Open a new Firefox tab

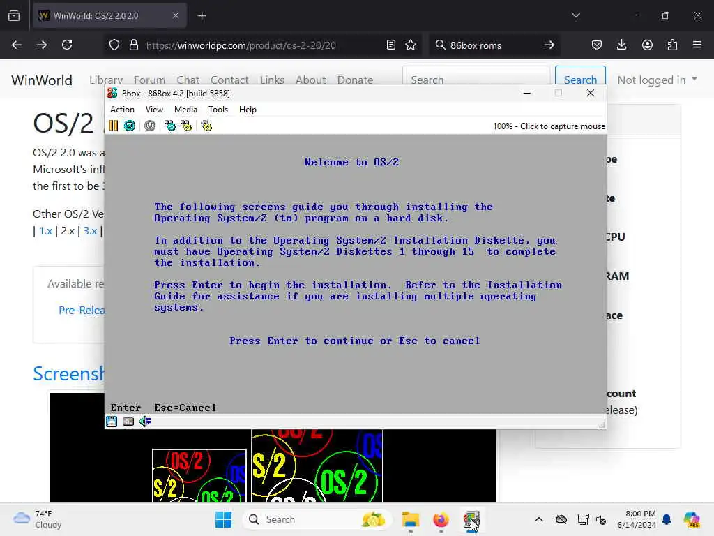coord(202,16)
